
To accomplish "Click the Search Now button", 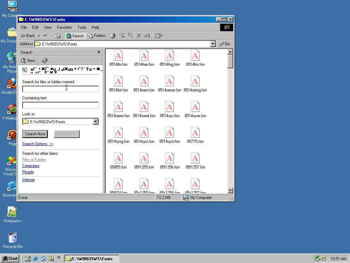I will (x=35, y=134).
